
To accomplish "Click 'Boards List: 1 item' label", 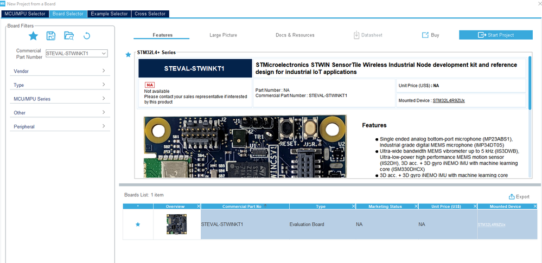I will (144, 195).
